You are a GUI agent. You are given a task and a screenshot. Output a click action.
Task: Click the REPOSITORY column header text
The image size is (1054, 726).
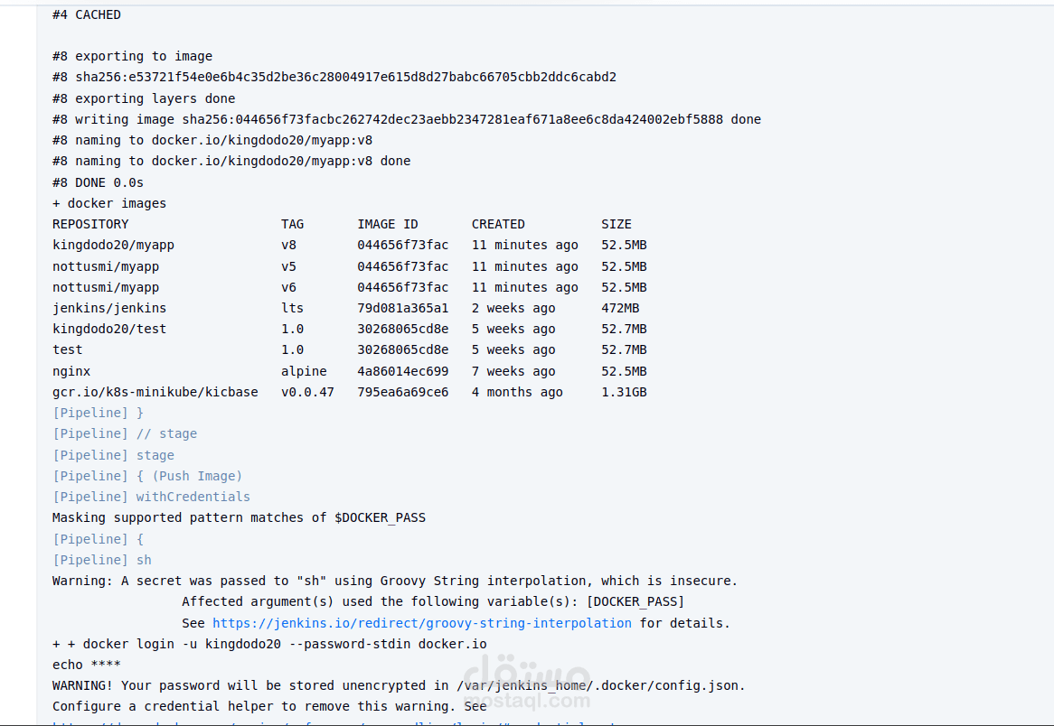tap(90, 224)
